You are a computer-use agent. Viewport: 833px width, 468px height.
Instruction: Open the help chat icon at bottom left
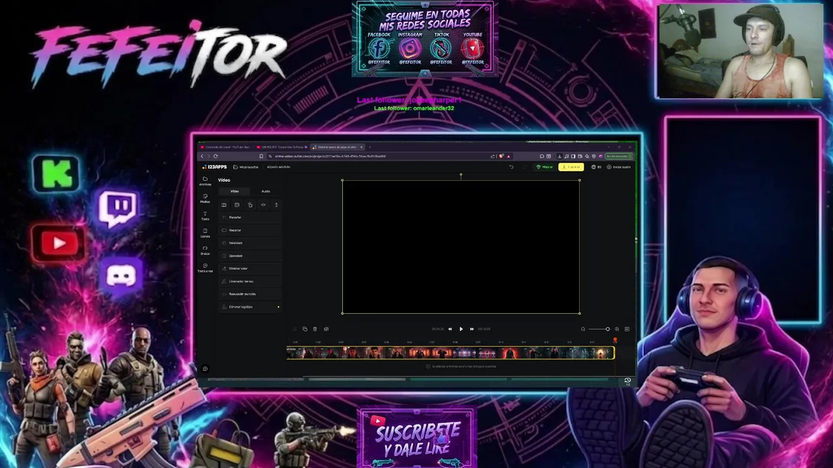coord(205,369)
